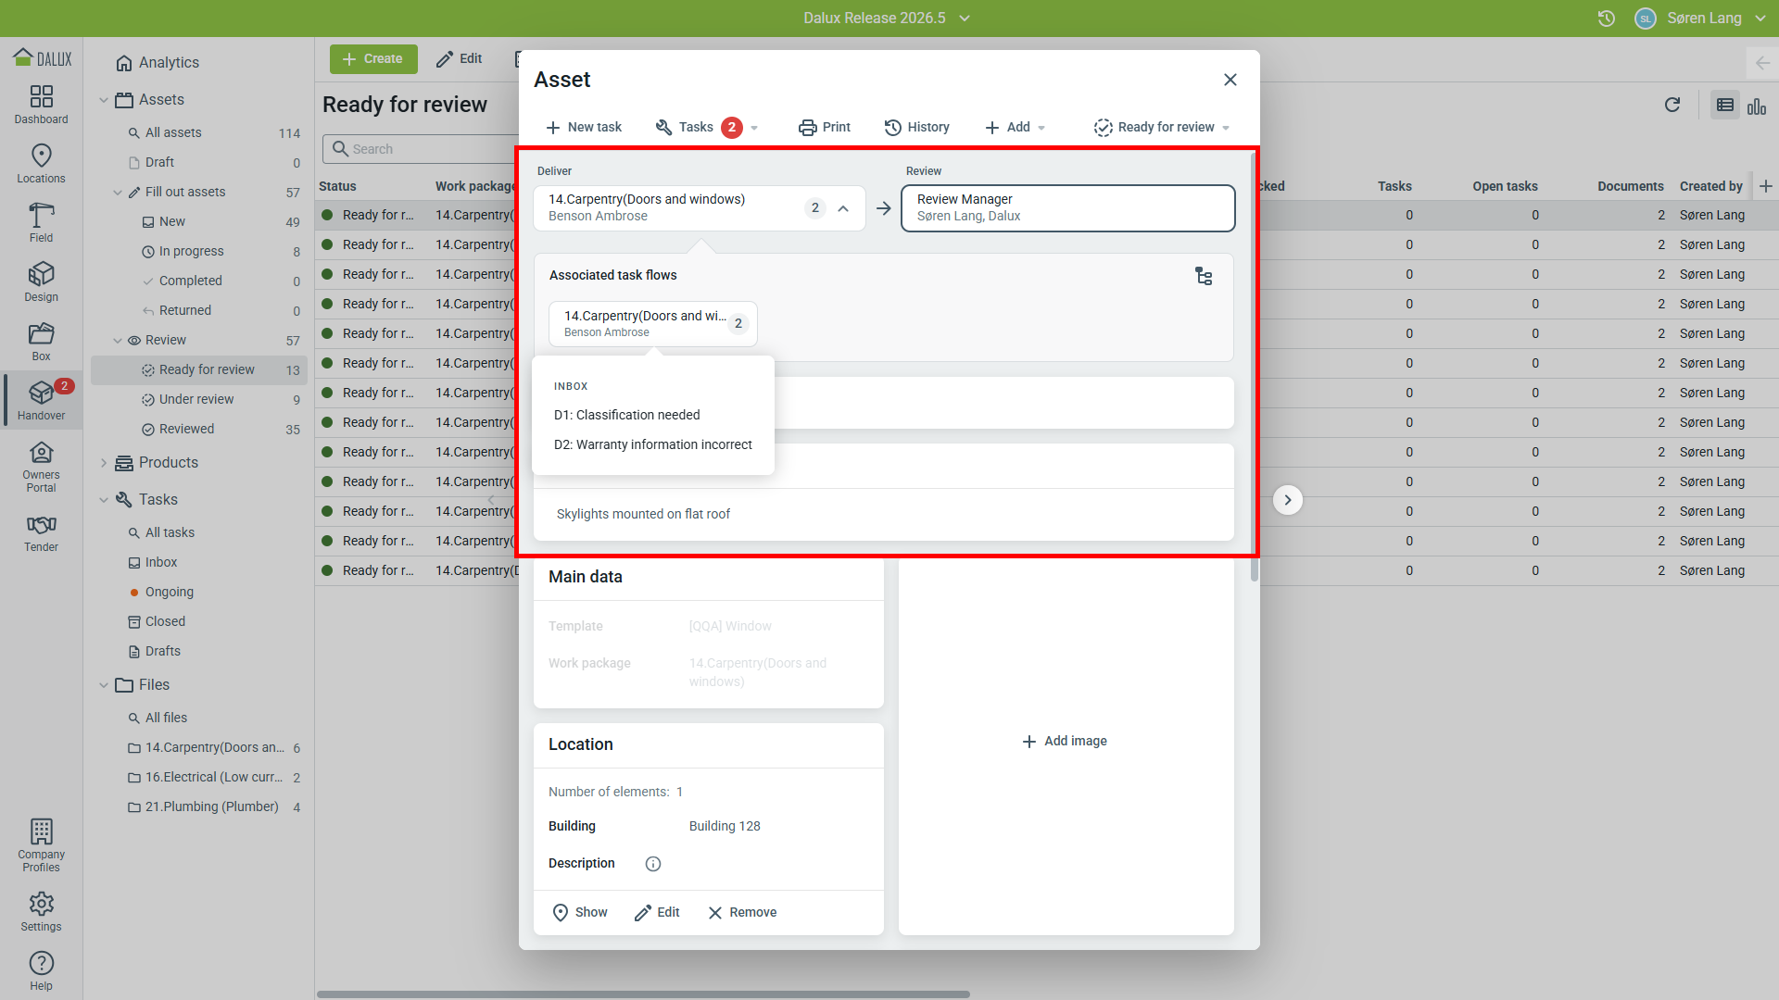Collapse the Review group
This screenshot has width=1779, height=1000.
[118, 341]
